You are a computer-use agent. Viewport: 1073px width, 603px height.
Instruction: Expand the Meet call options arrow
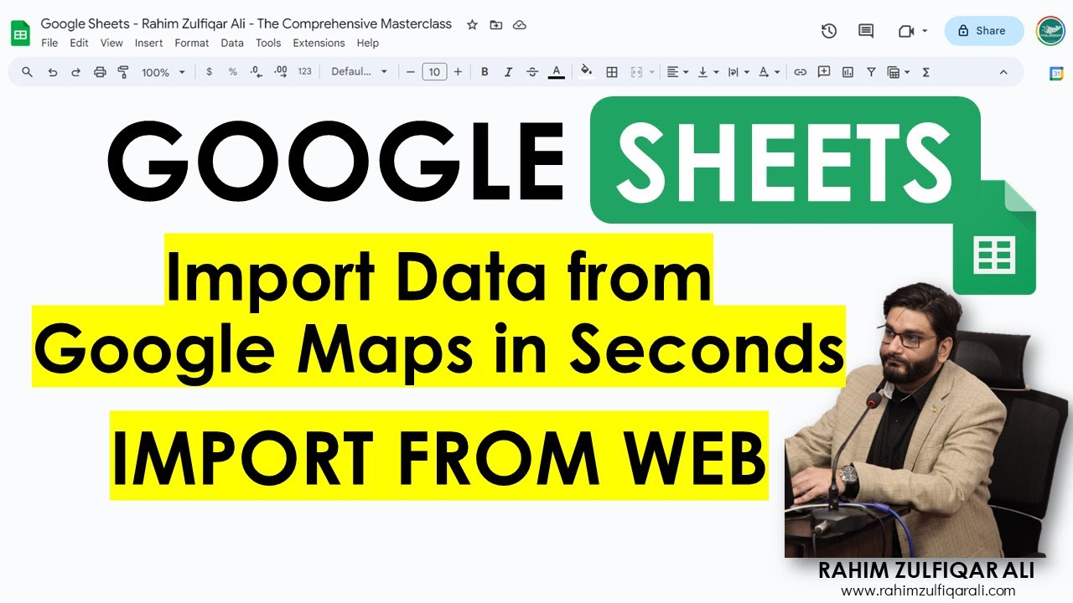[925, 31]
